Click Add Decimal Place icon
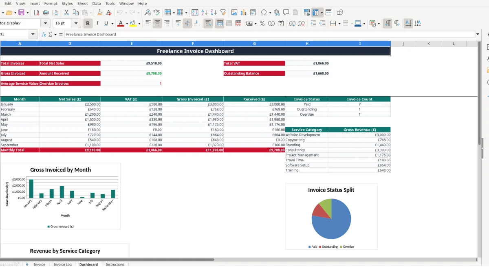Screen dimensions: 489x275 point(292,24)
